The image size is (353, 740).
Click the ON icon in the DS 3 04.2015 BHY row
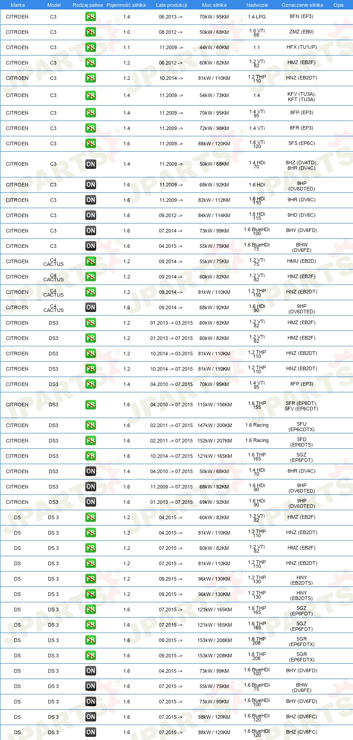91,671
